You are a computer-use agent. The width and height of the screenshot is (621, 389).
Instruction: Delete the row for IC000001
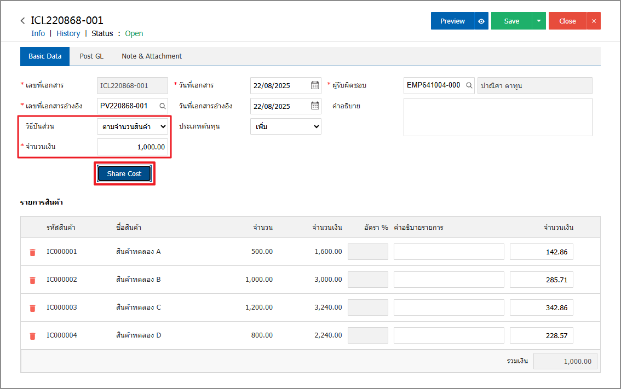[32, 252]
